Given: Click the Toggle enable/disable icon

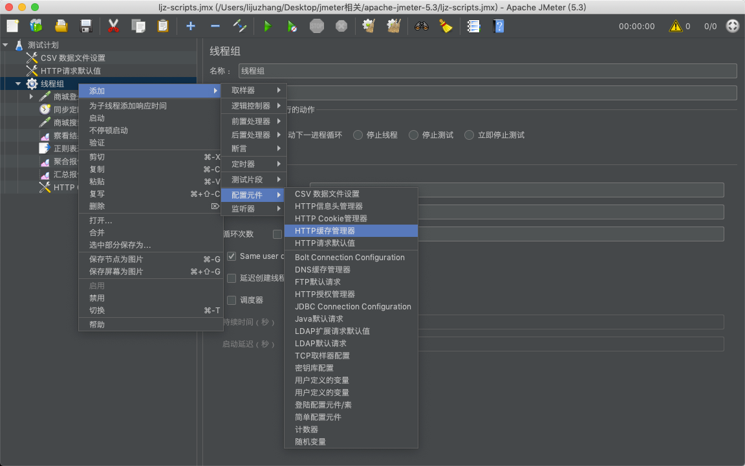Looking at the screenshot, I should [x=240, y=26].
